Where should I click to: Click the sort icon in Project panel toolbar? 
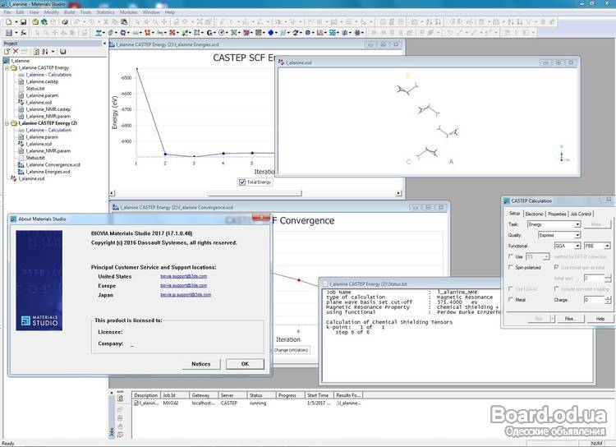[x=45, y=52]
